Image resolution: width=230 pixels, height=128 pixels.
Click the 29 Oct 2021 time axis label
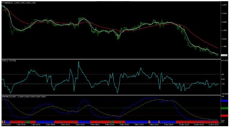[7, 125]
